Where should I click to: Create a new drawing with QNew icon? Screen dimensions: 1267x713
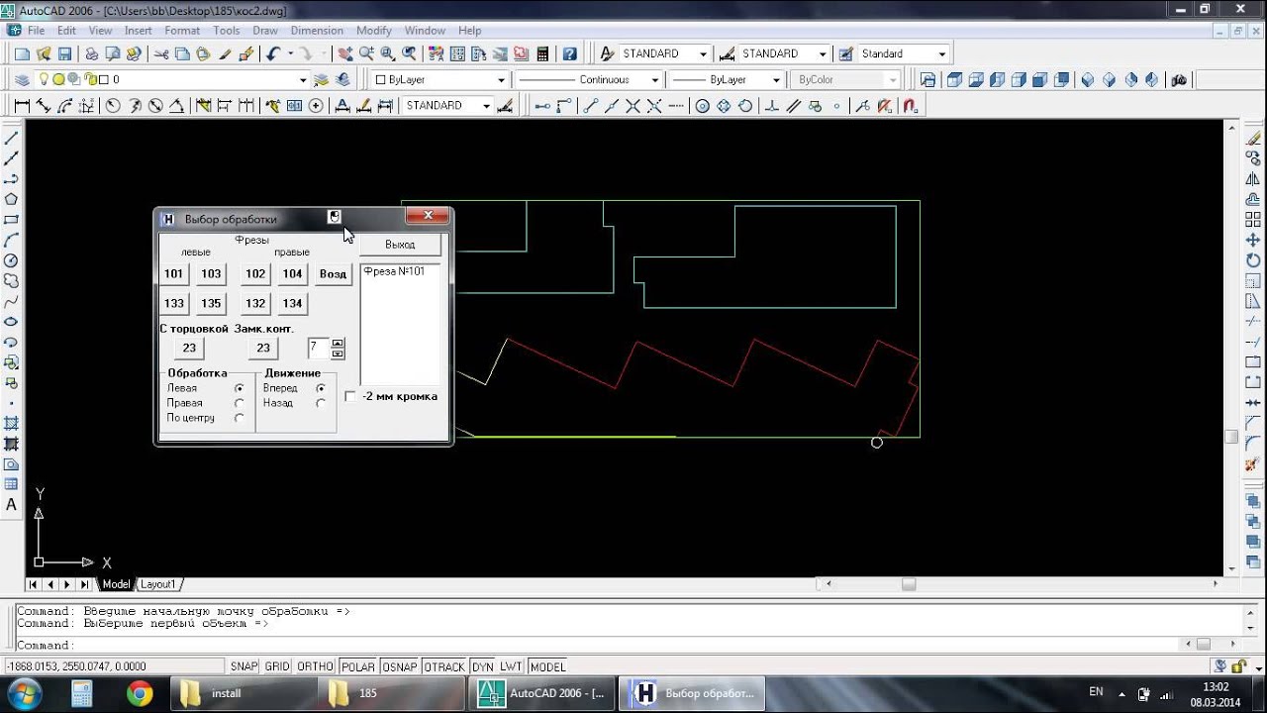[22, 53]
